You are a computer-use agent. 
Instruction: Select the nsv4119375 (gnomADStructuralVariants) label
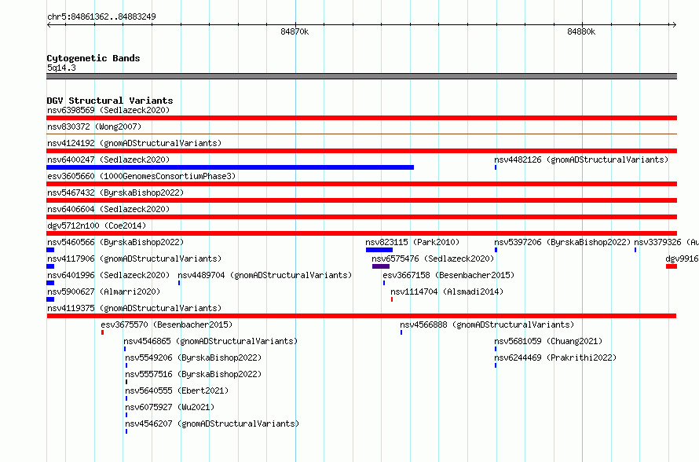pos(134,308)
